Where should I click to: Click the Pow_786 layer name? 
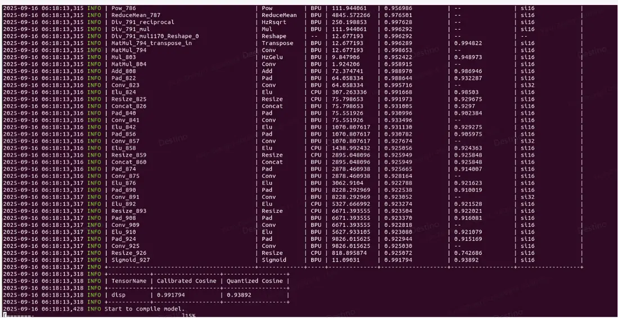point(124,8)
